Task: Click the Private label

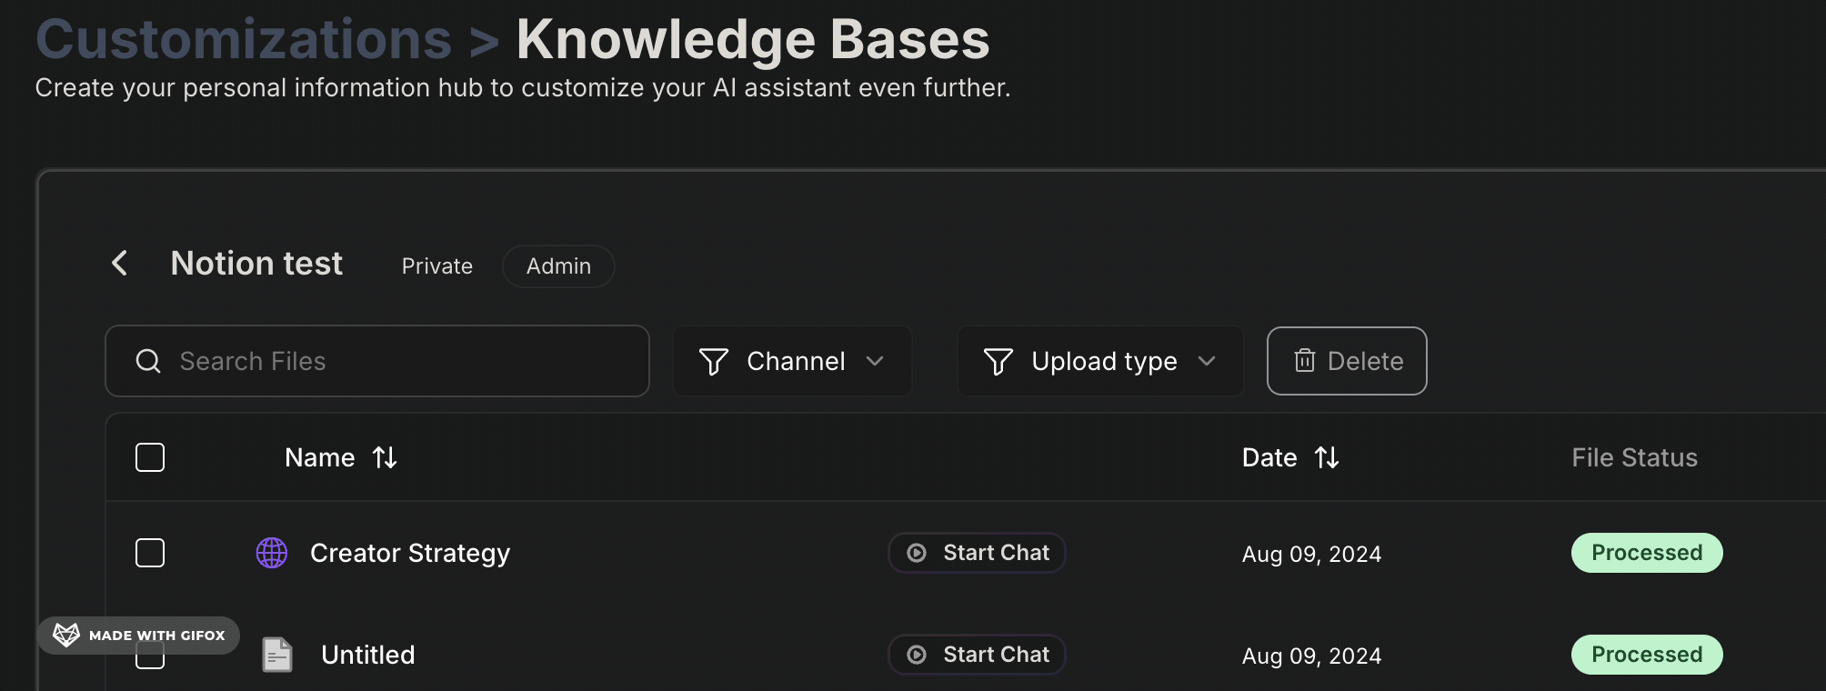Action: (x=437, y=266)
